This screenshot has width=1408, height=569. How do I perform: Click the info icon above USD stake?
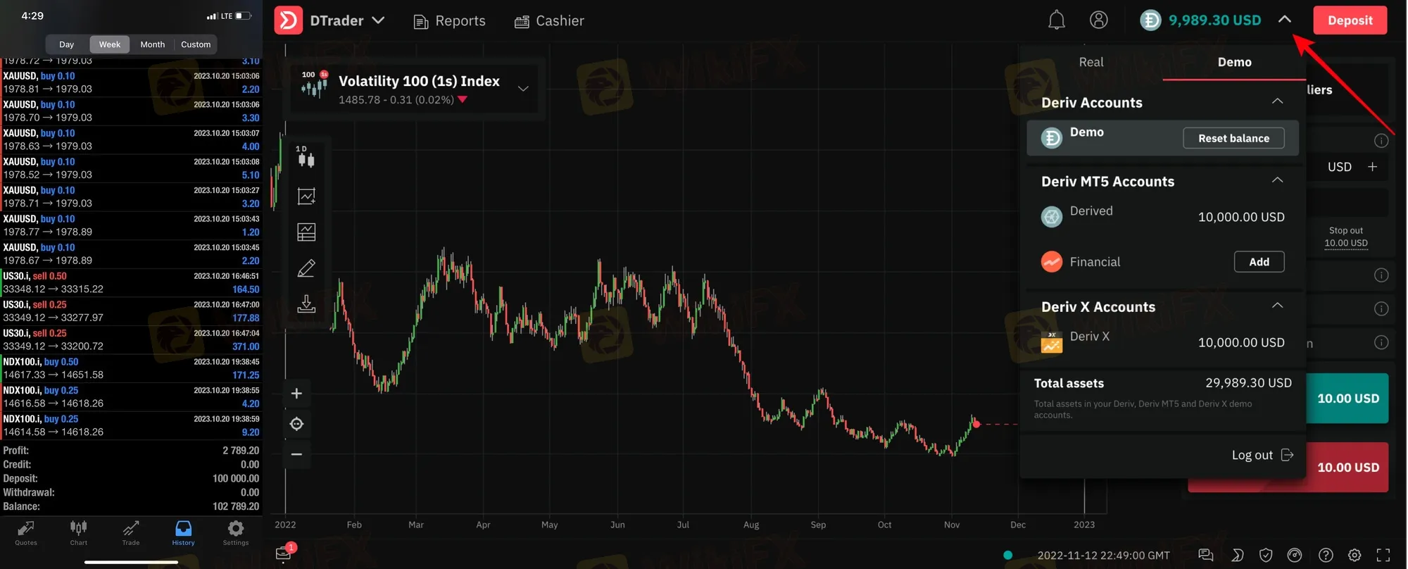tap(1381, 141)
